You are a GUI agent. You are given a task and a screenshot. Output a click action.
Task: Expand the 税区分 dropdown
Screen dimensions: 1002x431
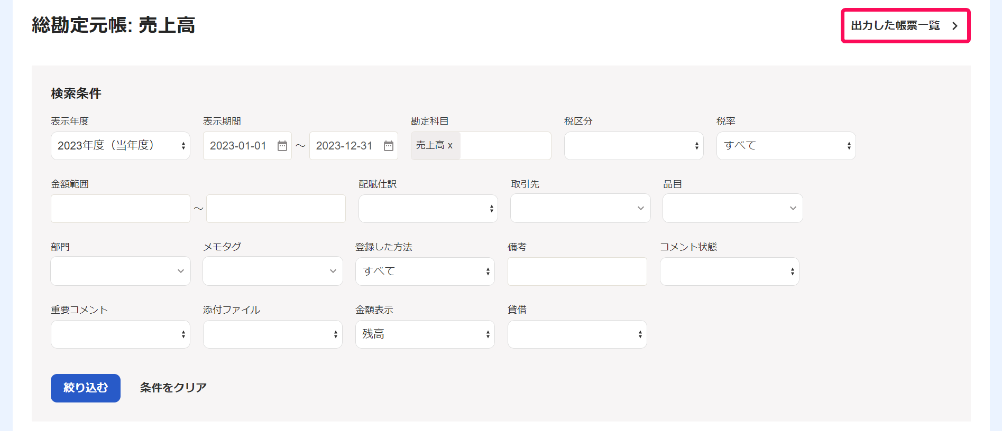pyautogui.click(x=633, y=146)
